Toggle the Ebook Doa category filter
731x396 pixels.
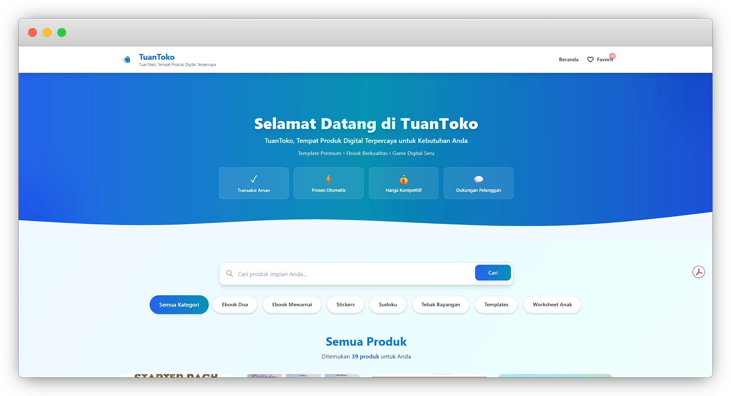pyautogui.click(x=235, y=304)
